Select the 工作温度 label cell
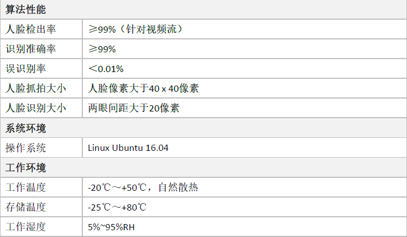Viewport: 407px width, 237px height. pos(41,187)
